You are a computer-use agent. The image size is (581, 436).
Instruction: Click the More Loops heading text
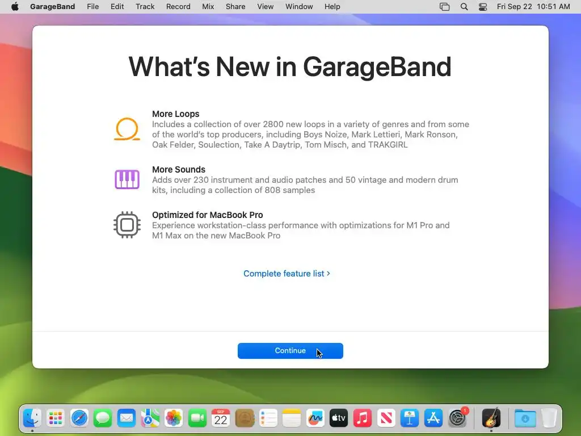coord(176,114)
